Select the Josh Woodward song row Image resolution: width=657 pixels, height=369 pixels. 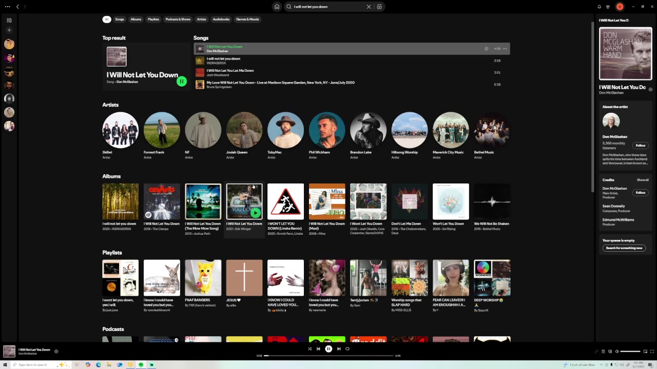click(x=352, y=73)
